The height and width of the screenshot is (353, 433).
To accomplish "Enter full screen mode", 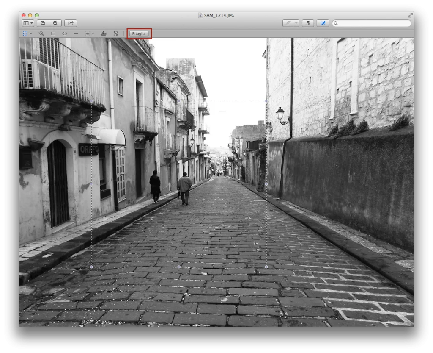I will [x=410, y=16].
